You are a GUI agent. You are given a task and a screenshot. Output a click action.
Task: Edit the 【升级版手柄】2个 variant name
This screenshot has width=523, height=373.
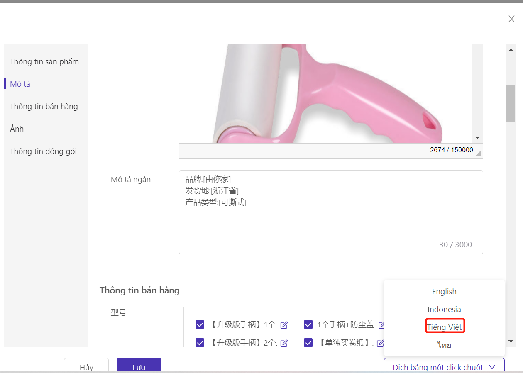click(x=284, y=343)
